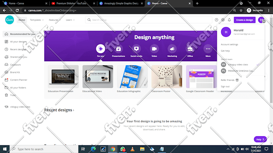Click Sign out in profile menu

click(x=225, y=87)
